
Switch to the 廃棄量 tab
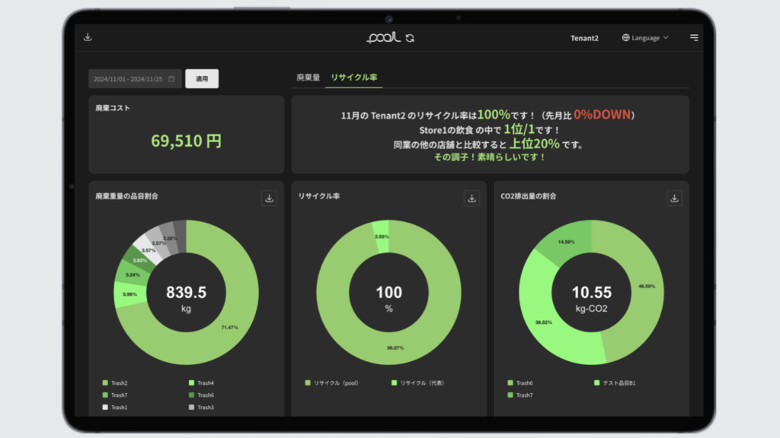(308, 78)
